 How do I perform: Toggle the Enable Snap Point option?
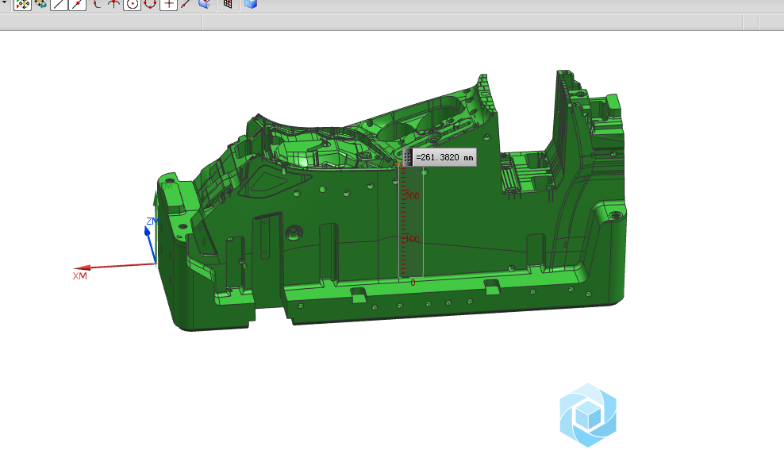(22, 5)
